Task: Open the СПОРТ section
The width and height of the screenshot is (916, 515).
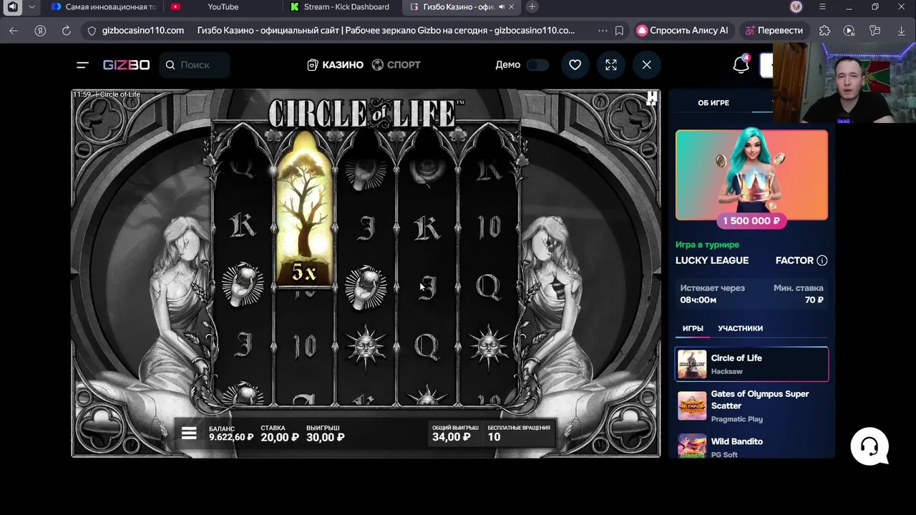Action: coord(396,64)
